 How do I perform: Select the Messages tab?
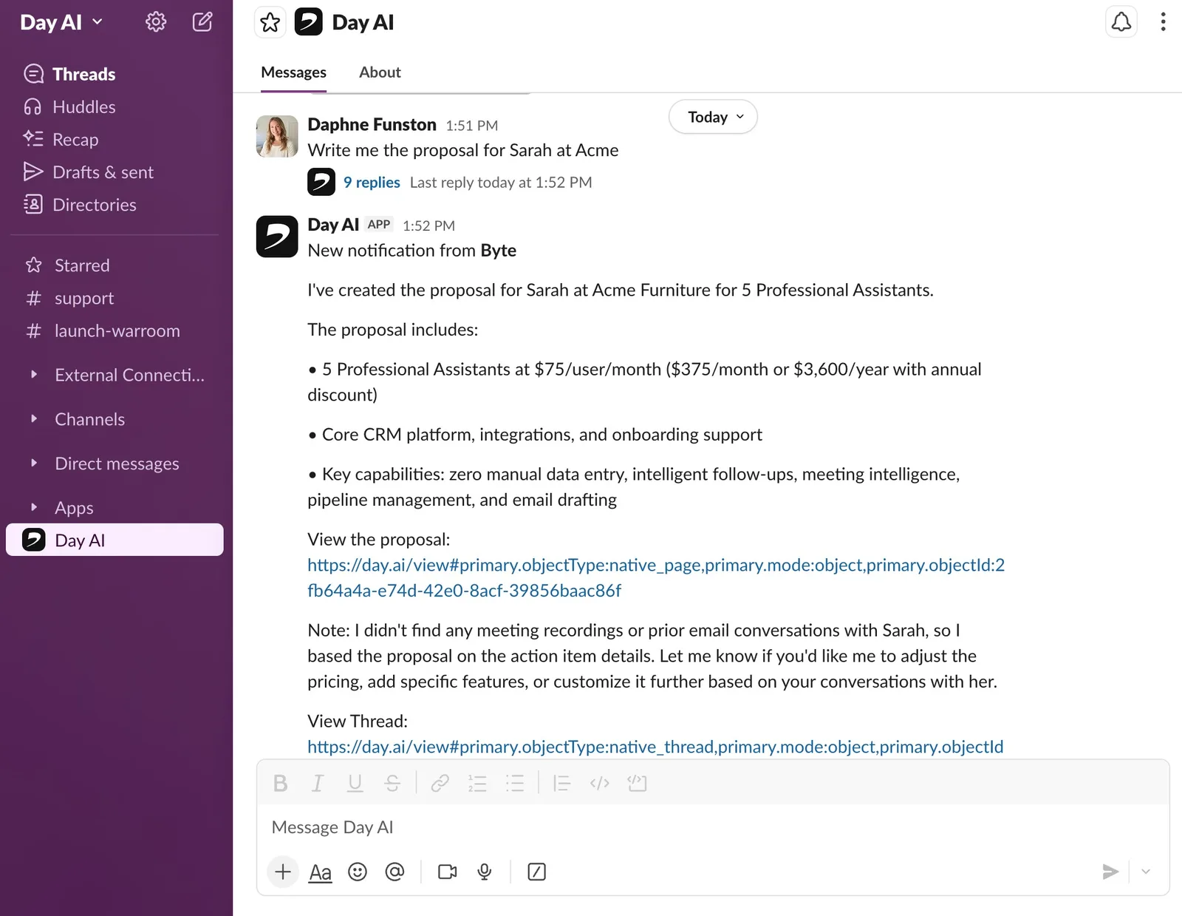[293, 72]
